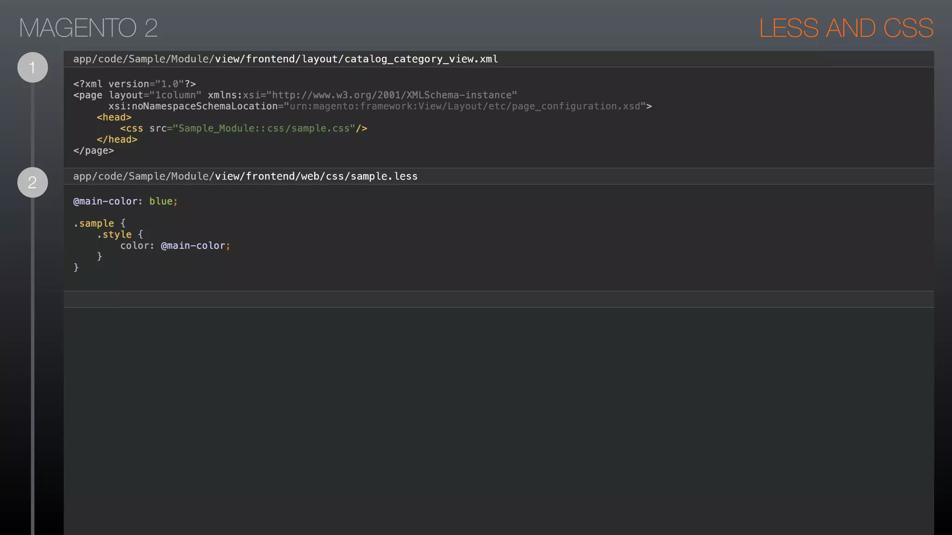Viewport: 952px width, 535px height.
Task: Click the 'LESS AND CSS' heading
Action: pyautogui.click(x=846, y=28)
